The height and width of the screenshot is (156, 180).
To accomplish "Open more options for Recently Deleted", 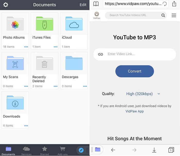I will 56,86.
